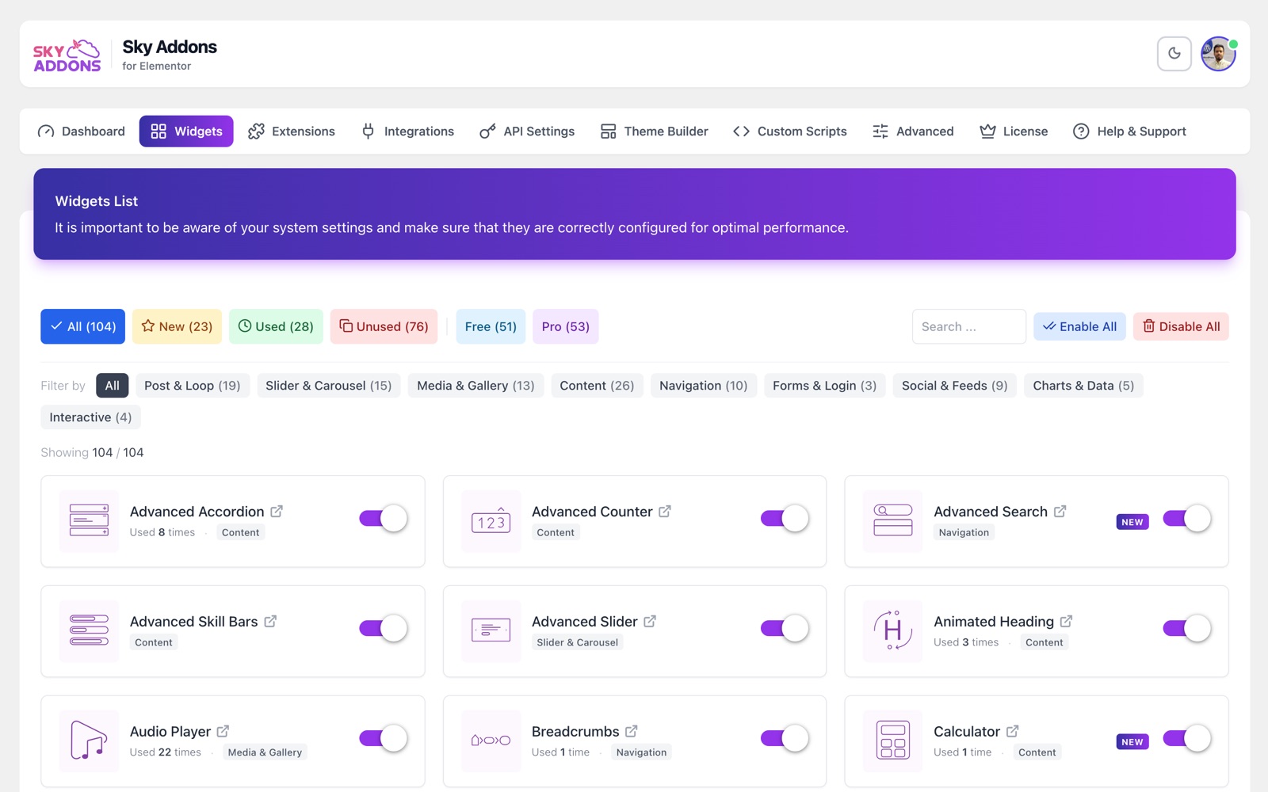Open the Theme Builder tab
Screen dimensions: 1268x792
654,131
